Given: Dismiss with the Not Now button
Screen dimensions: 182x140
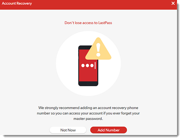Looking at the screenshot, I should click(x=68, y=130).
